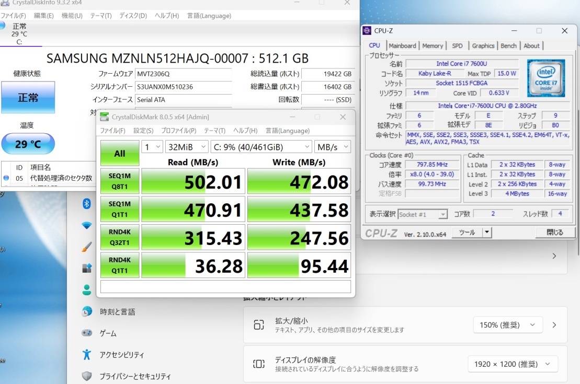The width and height of the screenshot is (580, 384).
Task: Click the CrystalDiskMark app icon in title bar
Action: (105, 117)
